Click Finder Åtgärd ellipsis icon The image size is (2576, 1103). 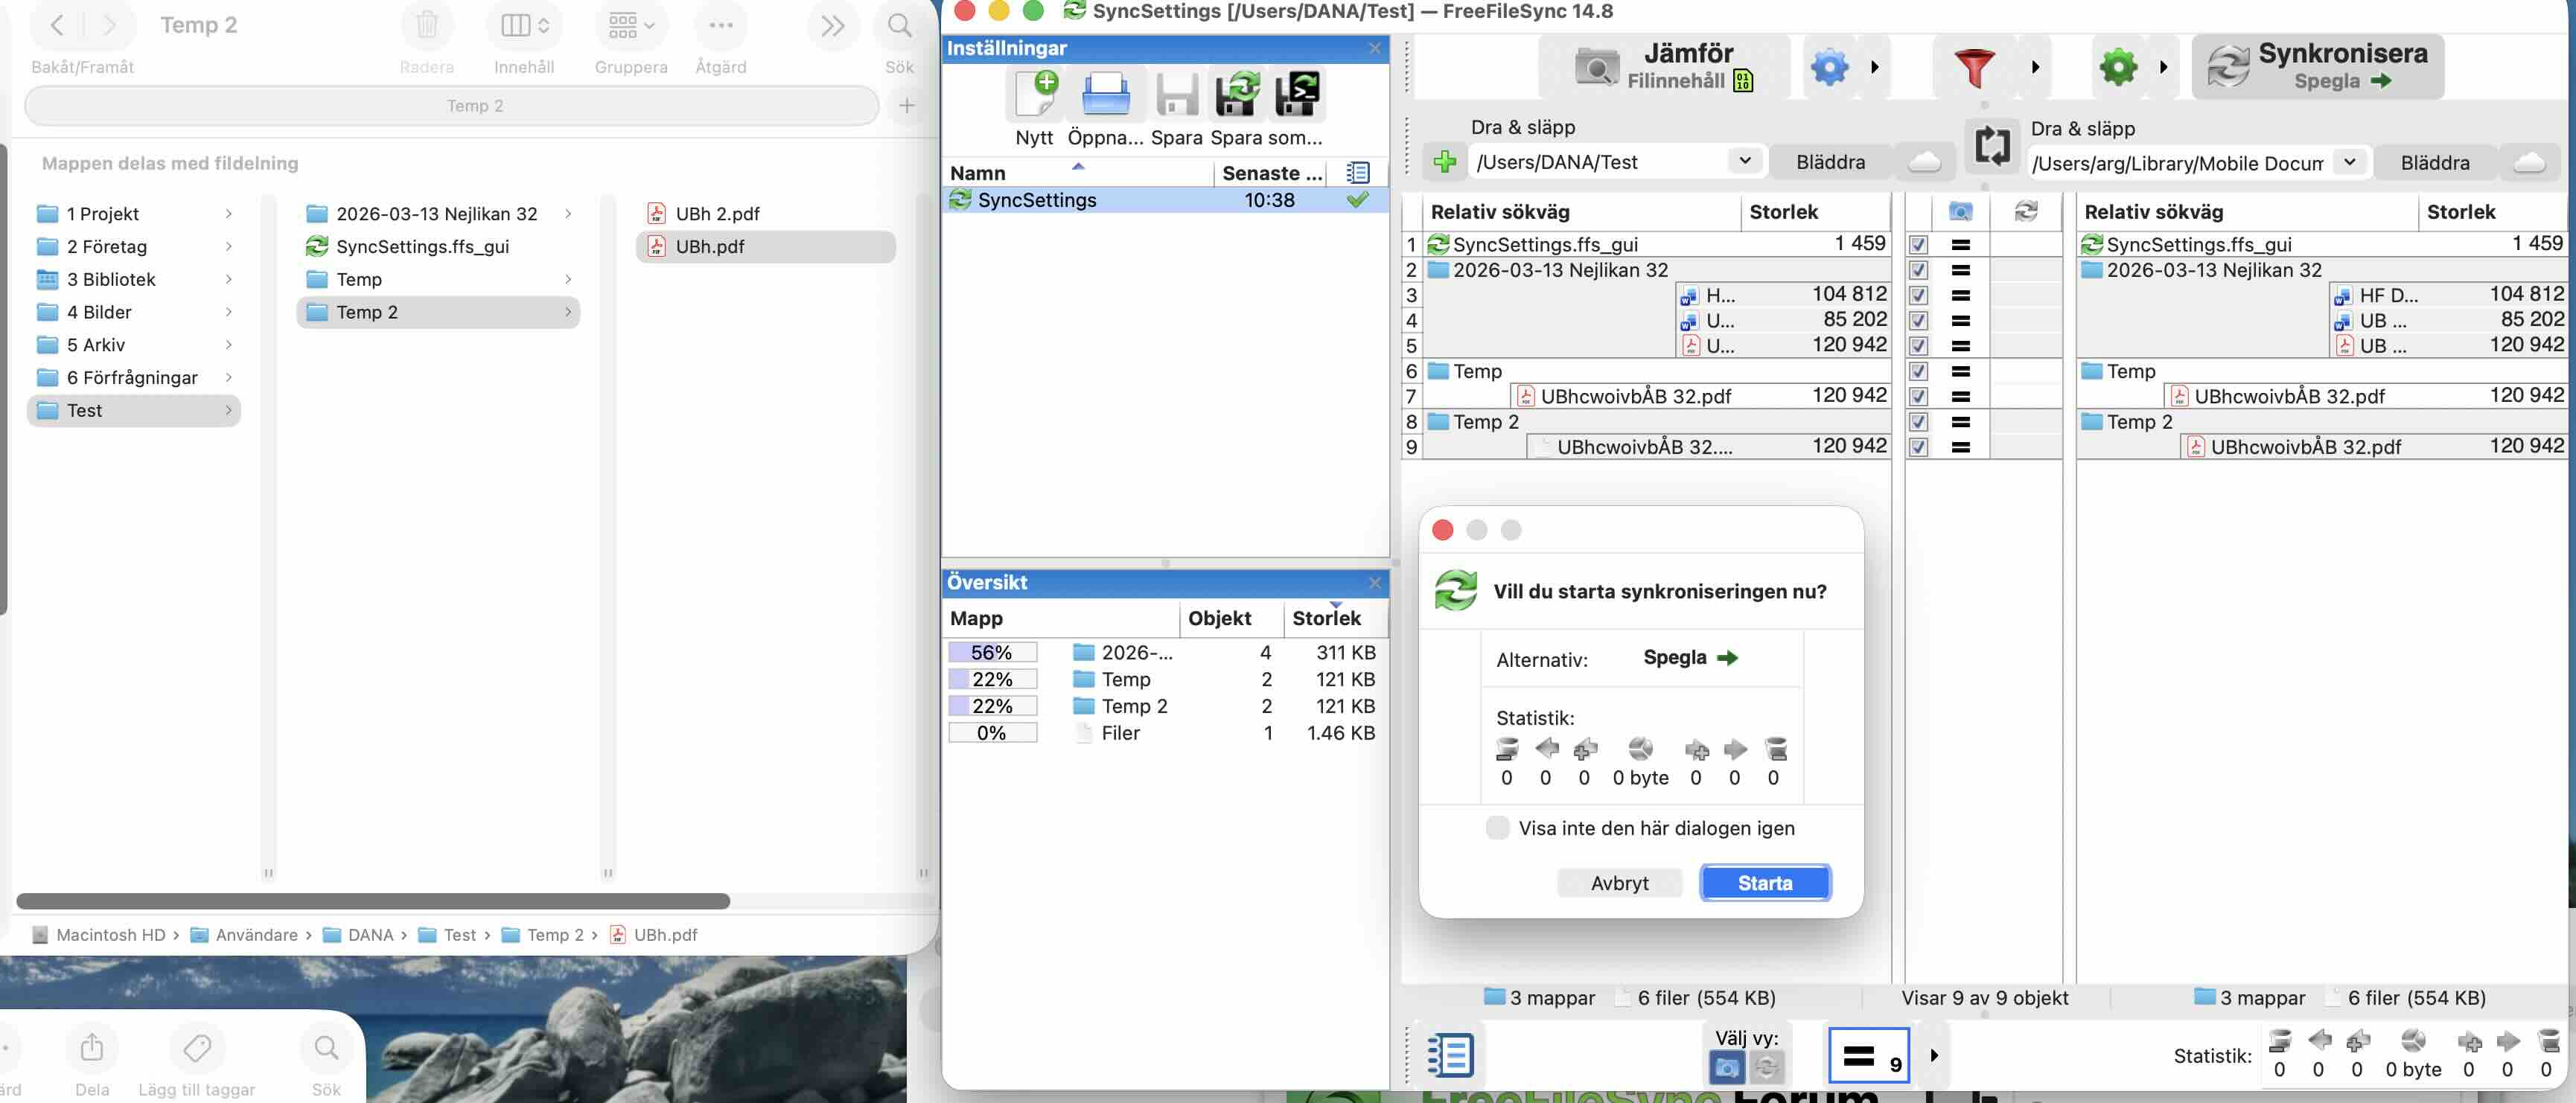tap(720, 25)
